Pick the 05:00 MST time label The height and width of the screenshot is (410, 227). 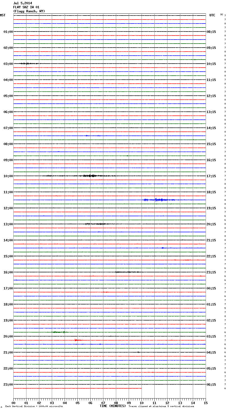(x=8, y=96)
